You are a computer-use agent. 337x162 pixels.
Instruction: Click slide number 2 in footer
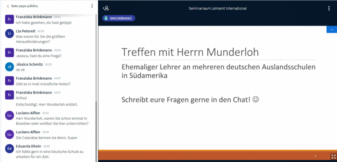pyautogui.click(x=315, y=156)
